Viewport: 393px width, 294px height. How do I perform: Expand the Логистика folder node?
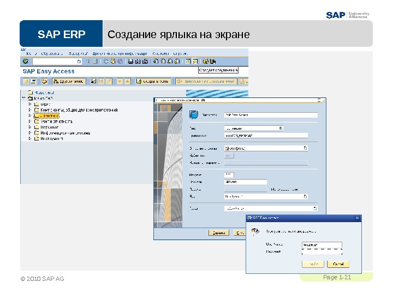30,115
